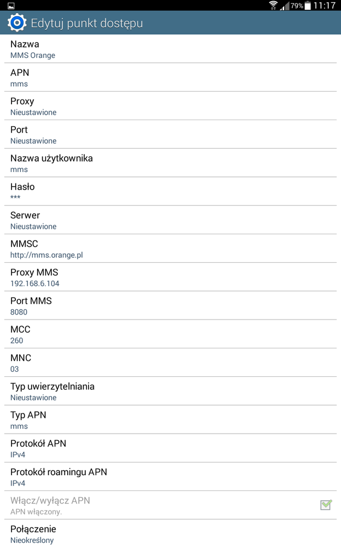Tap the signal strength bars icon

point(285,7)
